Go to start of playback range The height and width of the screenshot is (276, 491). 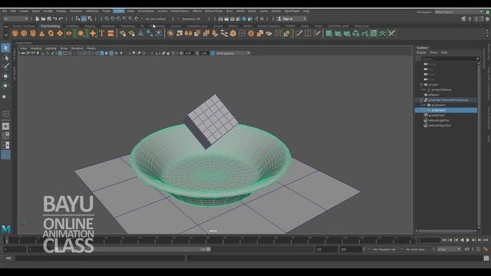[x=444, y=240]
